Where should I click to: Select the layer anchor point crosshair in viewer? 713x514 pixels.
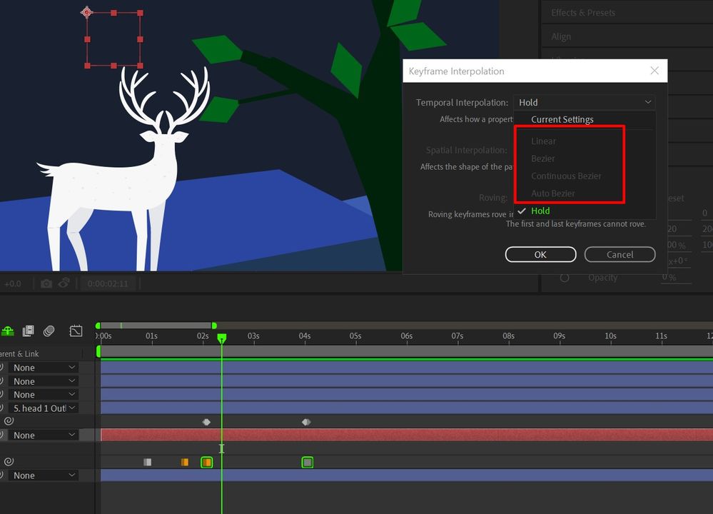(87, 12)
